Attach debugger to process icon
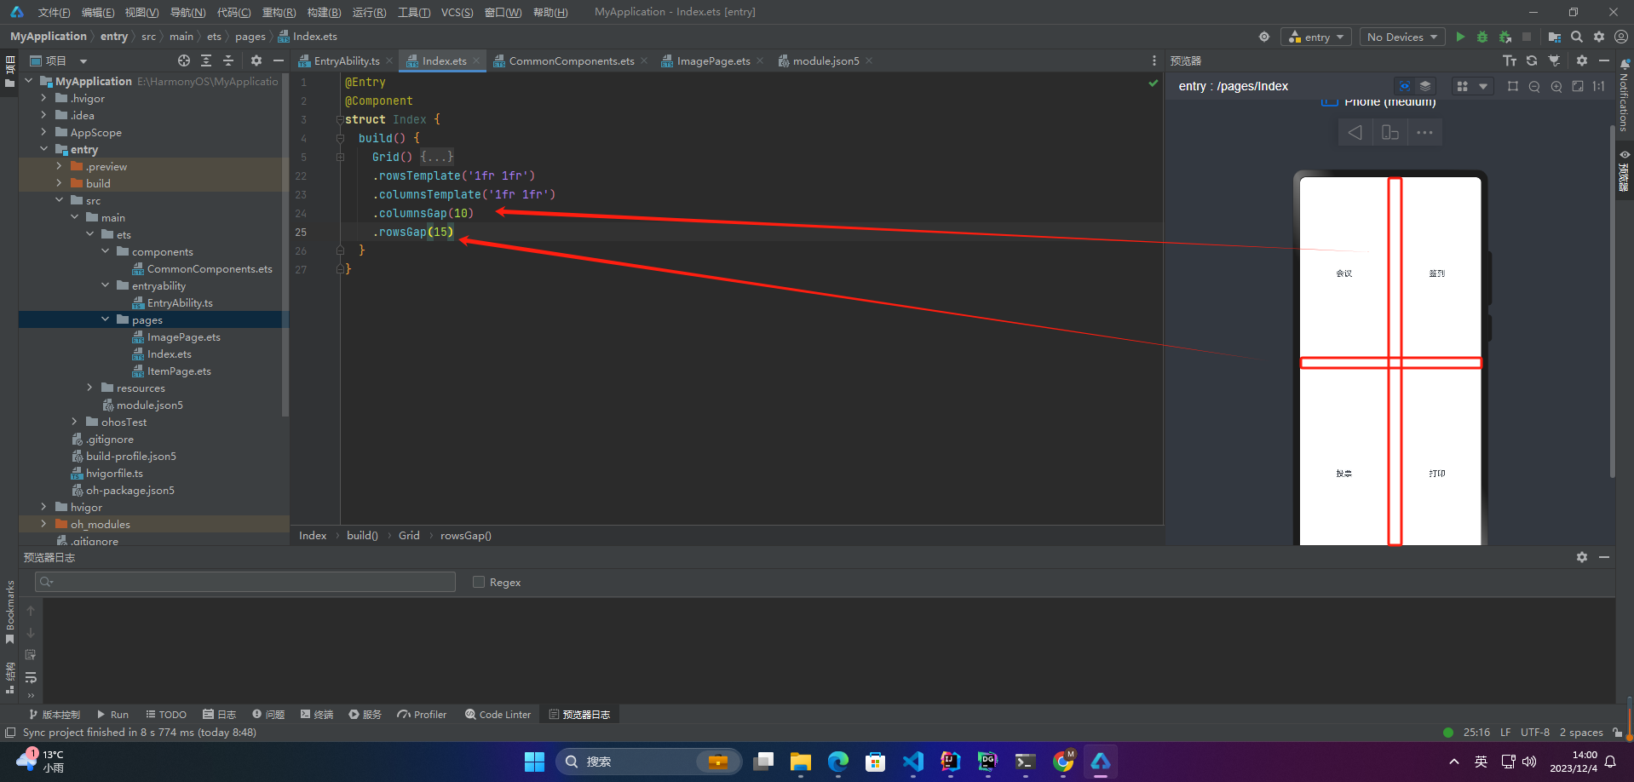 pos(1505,37)
